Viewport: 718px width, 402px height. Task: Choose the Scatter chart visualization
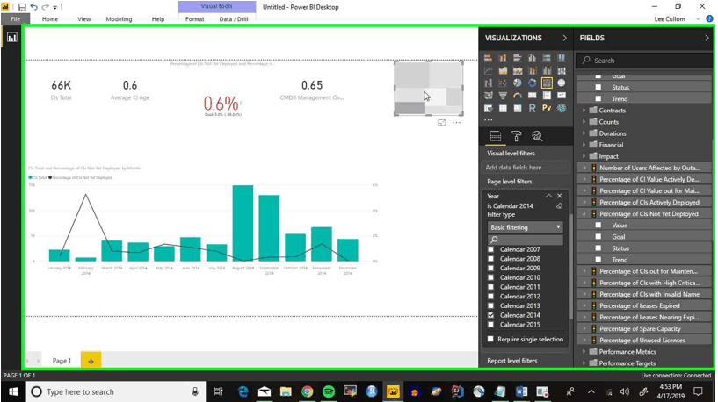pyautogui.click(x=503, y=83)
